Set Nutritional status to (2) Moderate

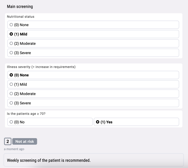coord(93,44)
